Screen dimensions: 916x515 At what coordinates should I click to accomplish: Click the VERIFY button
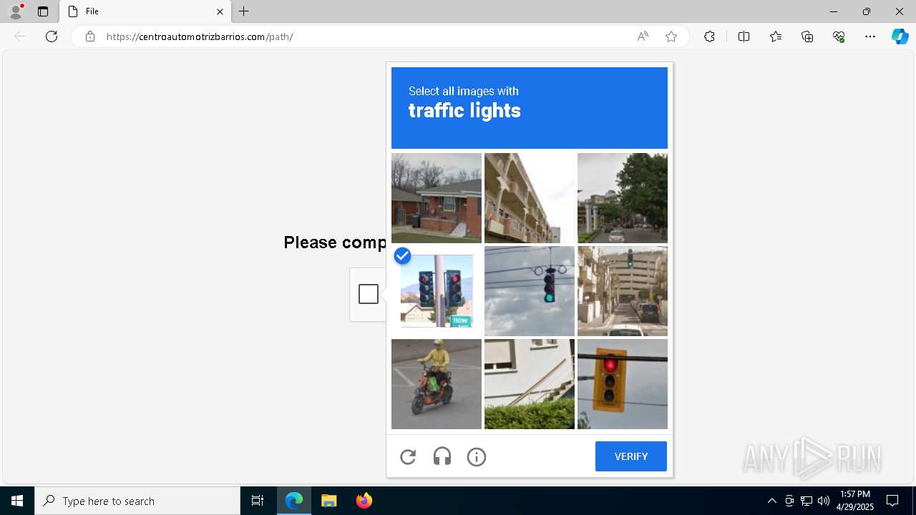631,456
